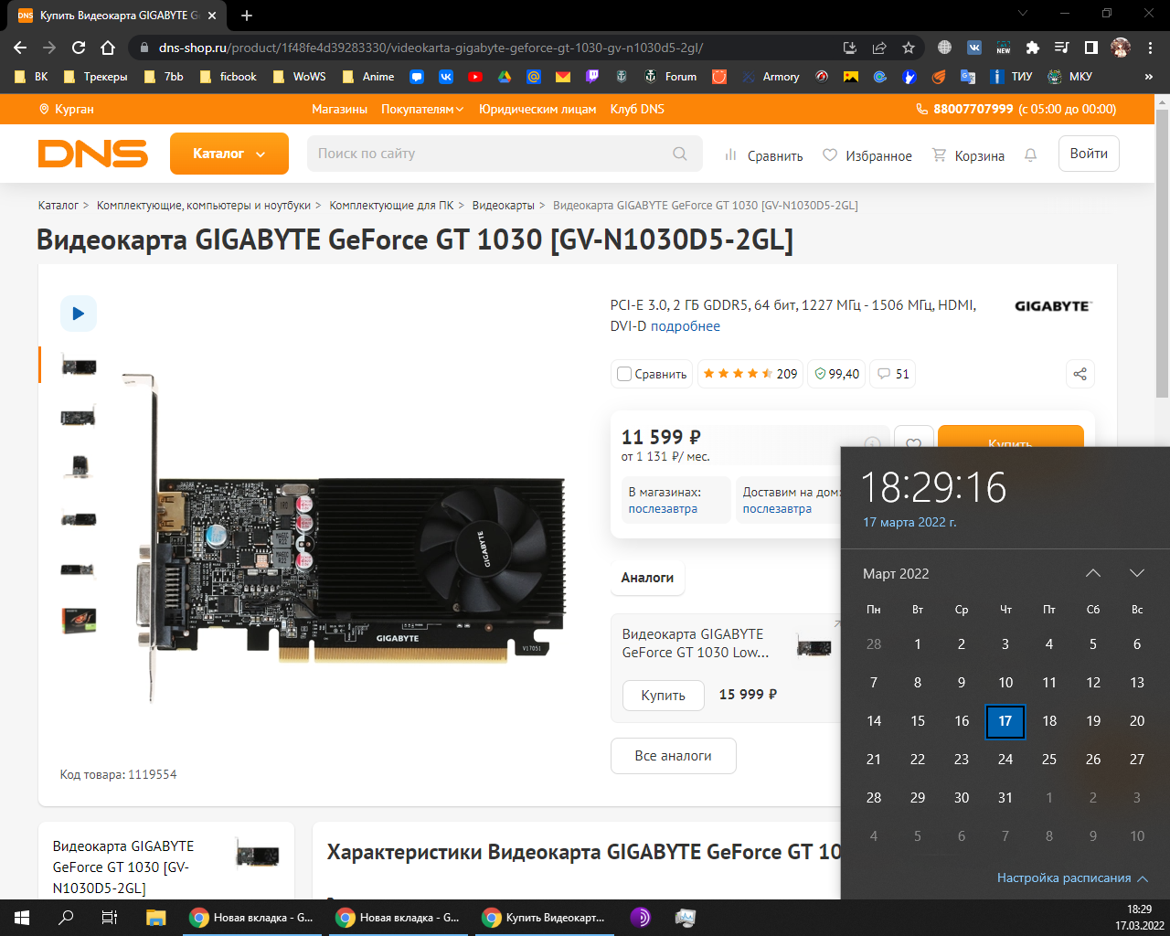Open Избранное favorites
This screenshot has height=936, width=1170.
tap(867, 155)
